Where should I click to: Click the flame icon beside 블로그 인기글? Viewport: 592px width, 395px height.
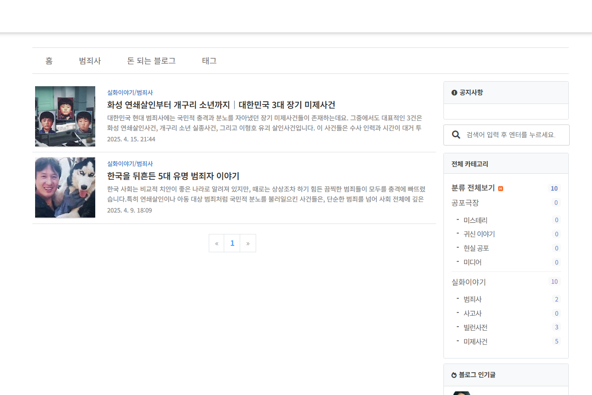454,375
